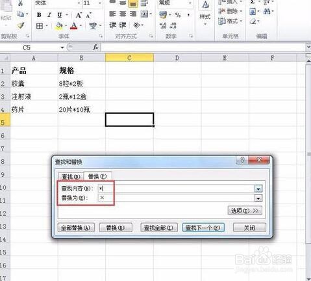The image size is (311, 281).
Task: Switch to the Find (查找) tab
Action: click(x=71, y=177)
